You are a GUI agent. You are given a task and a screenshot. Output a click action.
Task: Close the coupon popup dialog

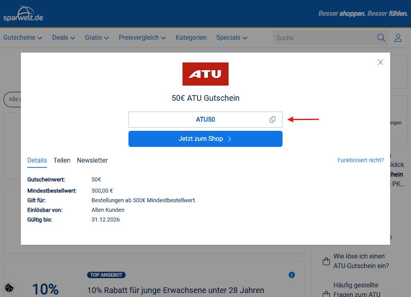(380, 62)
